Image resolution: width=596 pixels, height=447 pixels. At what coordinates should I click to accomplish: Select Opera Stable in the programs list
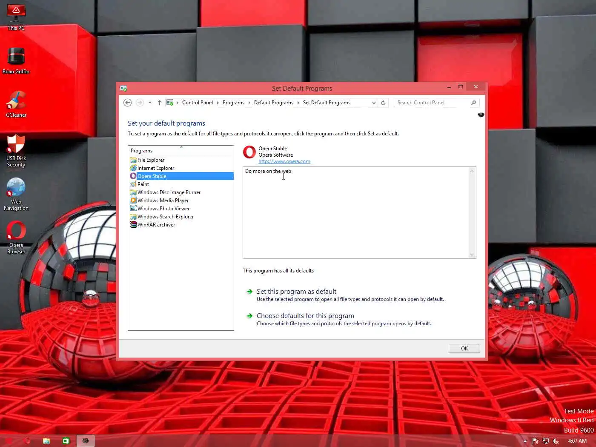click(181, 176)
